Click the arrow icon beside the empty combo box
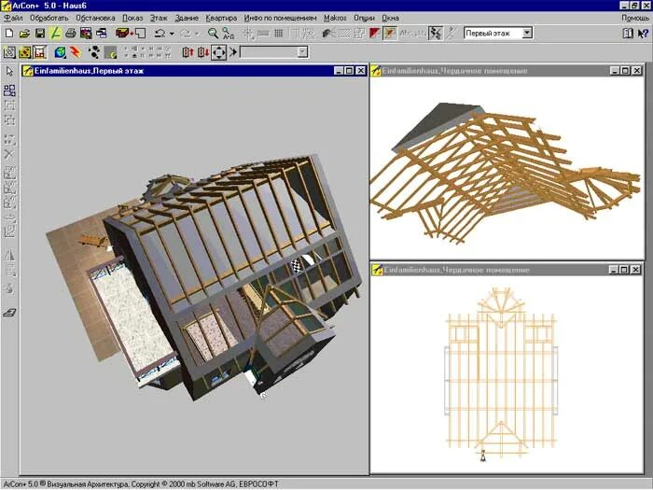The width and height of the screenshot is (653, 490). [x=233, y=52]
